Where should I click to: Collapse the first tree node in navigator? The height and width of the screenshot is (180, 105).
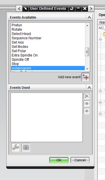tap(100, 39)
